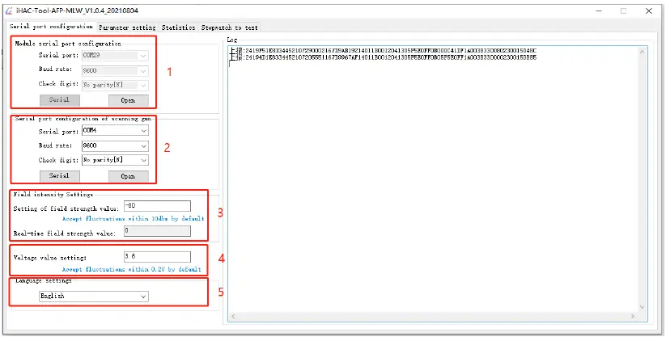Screen dimensions: 666x341
Task: Click the log scrollbar up arrow
Action: click(x=642, y=52)
